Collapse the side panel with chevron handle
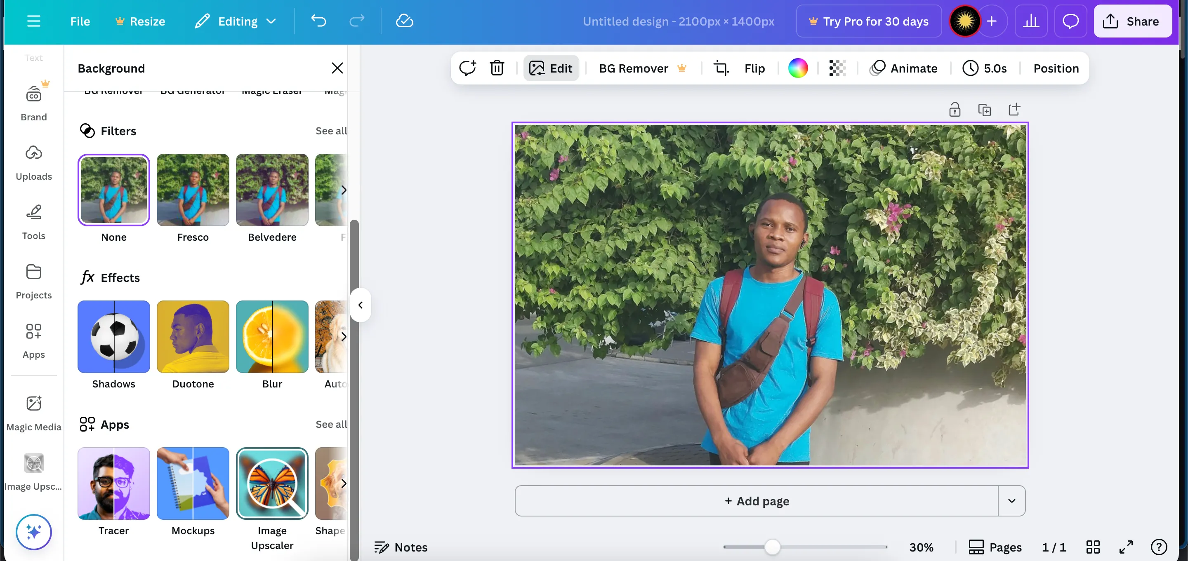1188x561 pixels. (361, 305)
